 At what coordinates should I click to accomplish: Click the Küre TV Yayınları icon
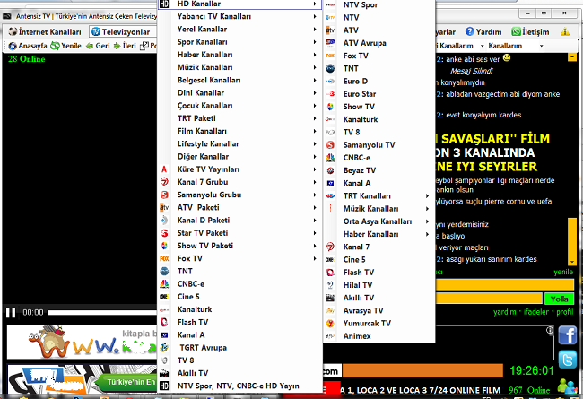tap(164, 169)
